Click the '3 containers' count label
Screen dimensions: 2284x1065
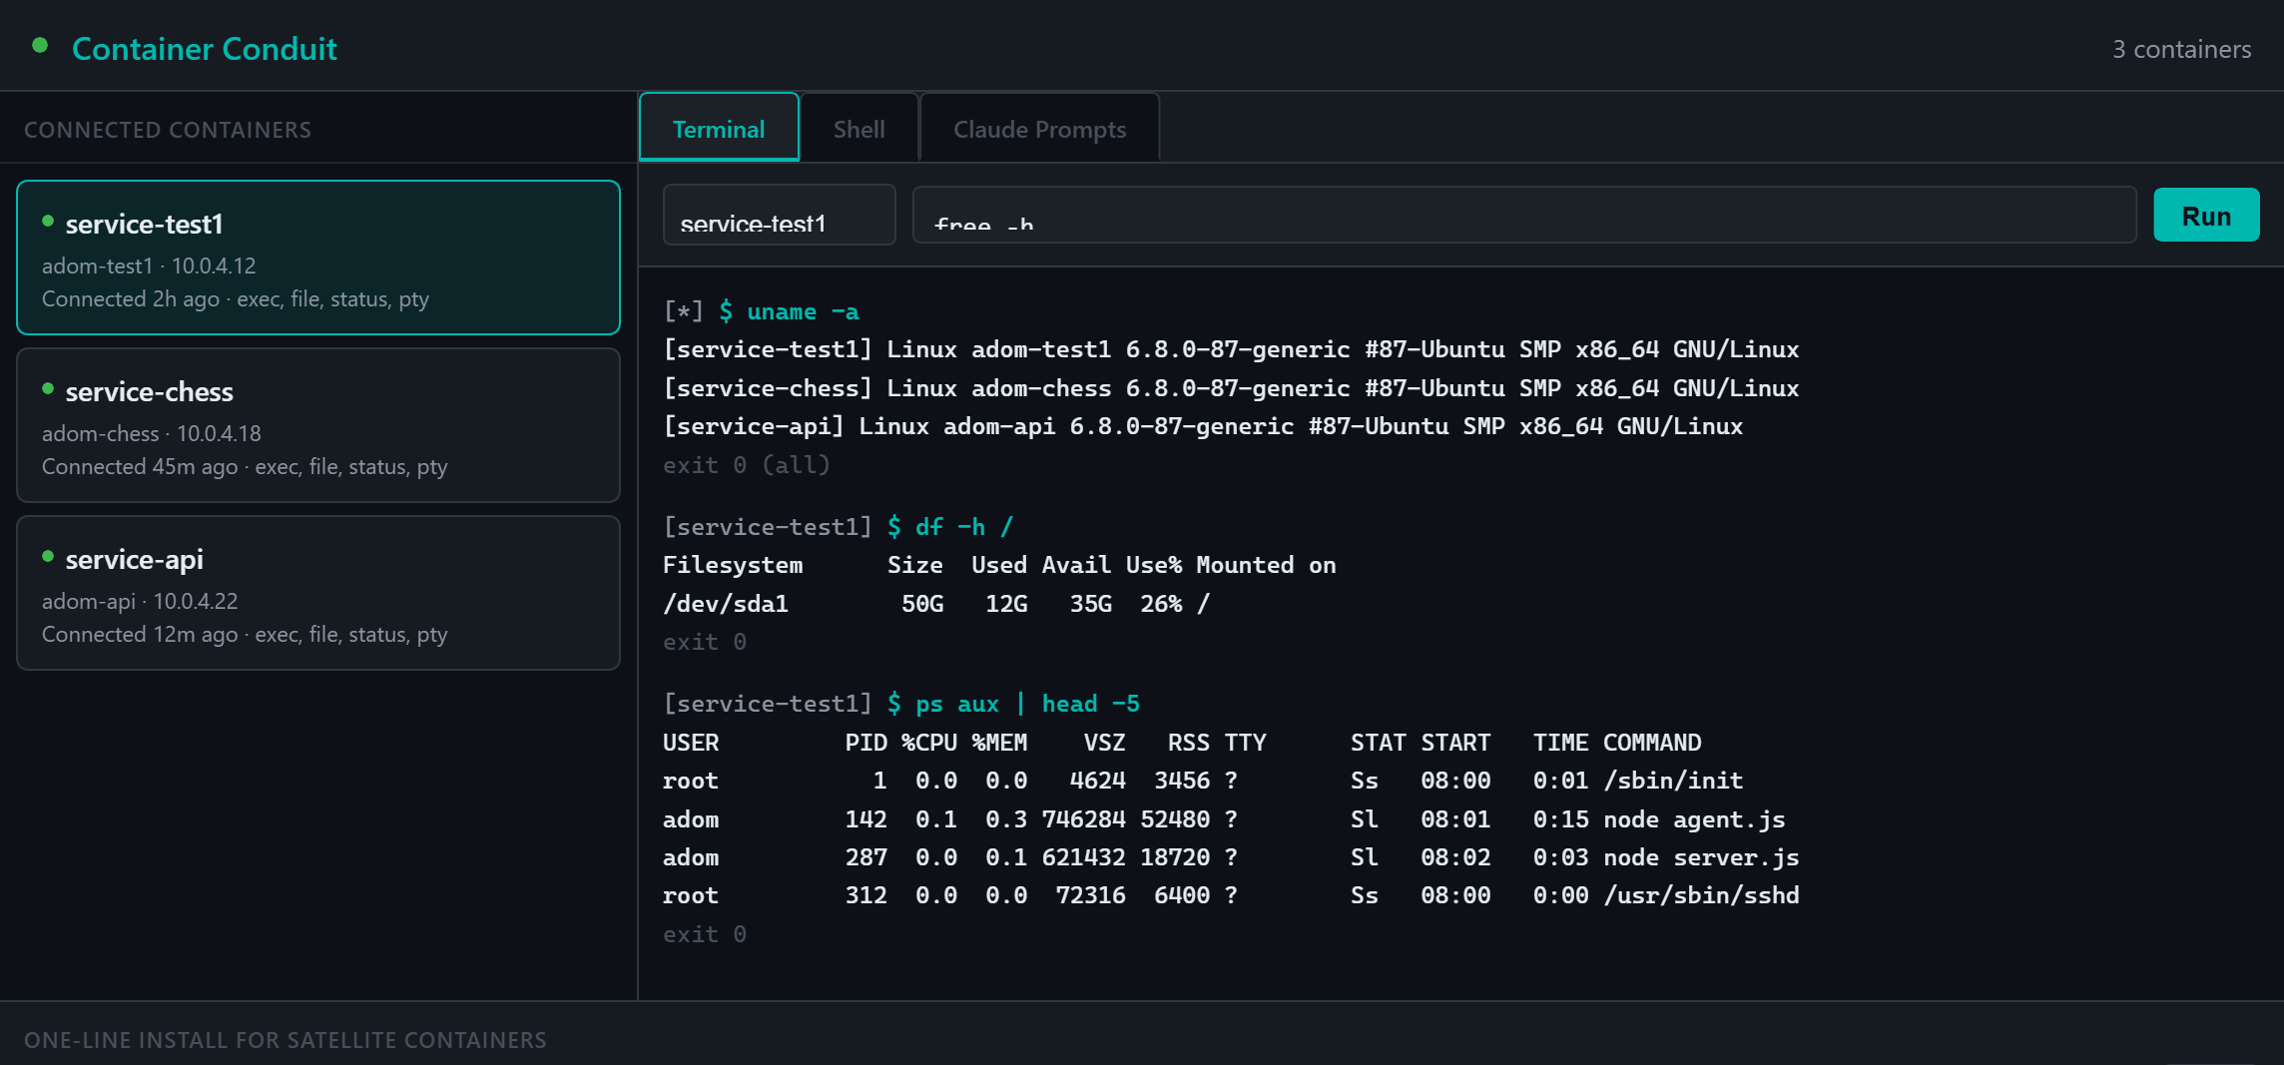[x=2181, y=49]
